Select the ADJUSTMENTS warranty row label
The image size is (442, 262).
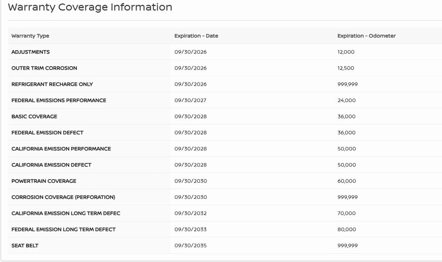(31, 52)
